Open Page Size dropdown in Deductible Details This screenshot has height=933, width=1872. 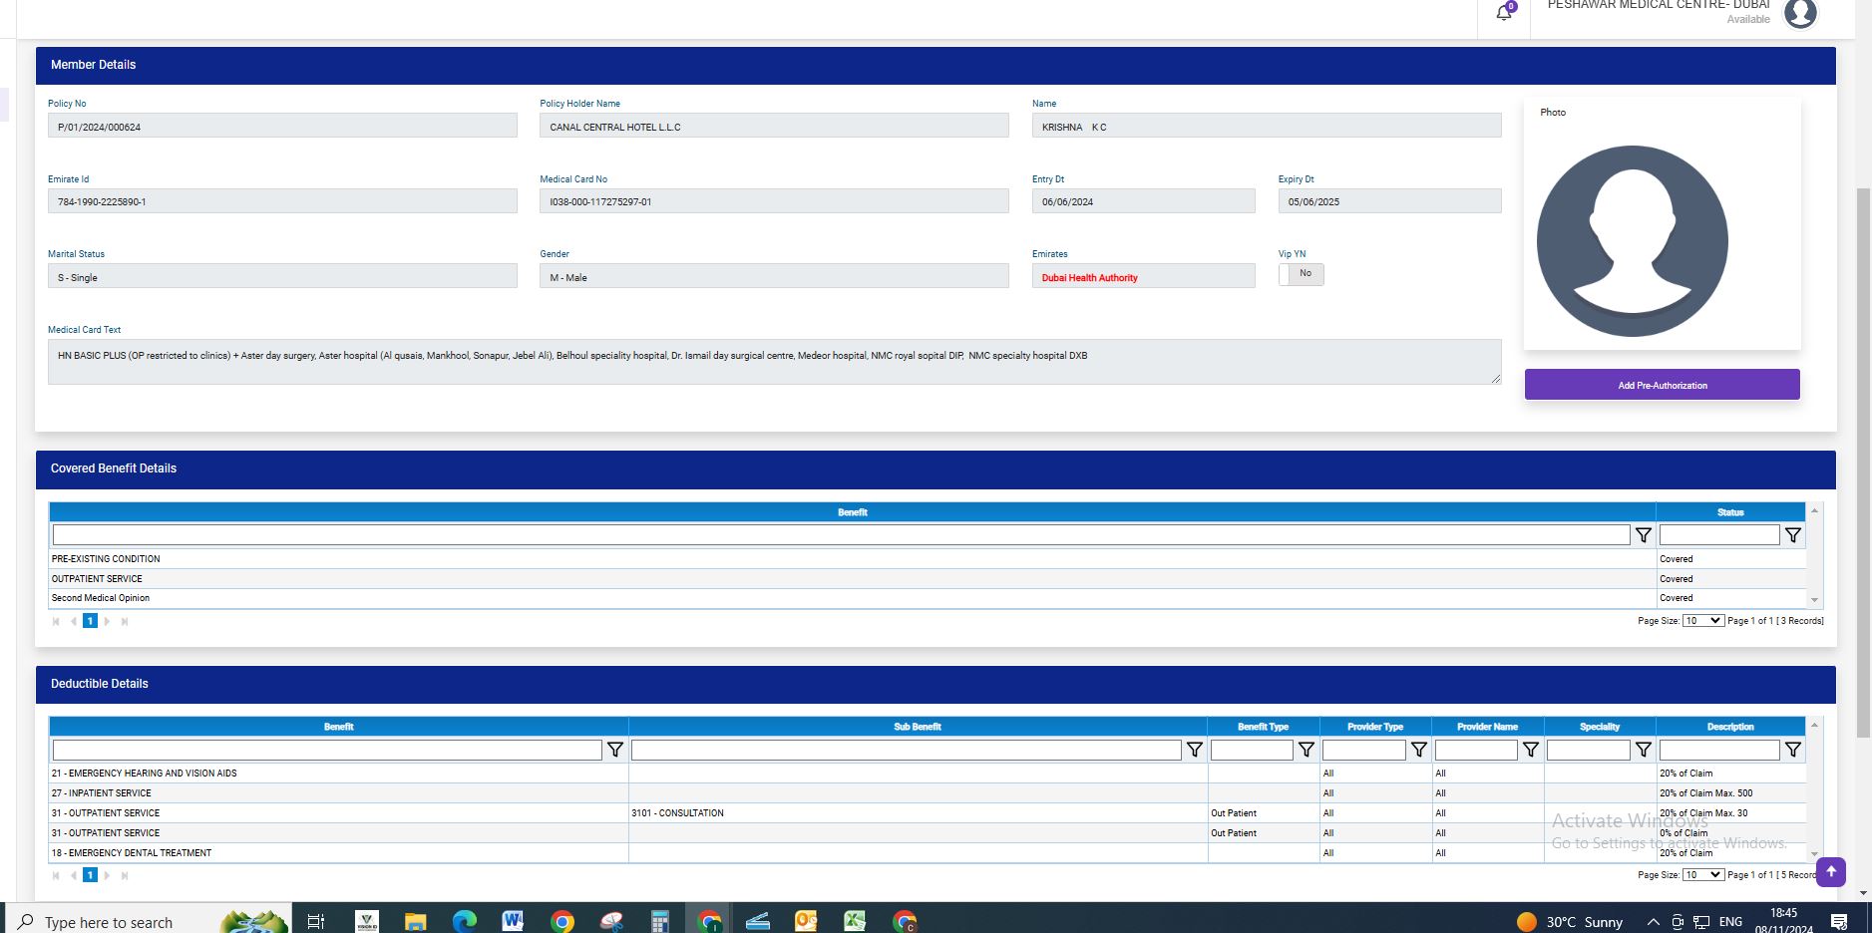(1702, 875)
